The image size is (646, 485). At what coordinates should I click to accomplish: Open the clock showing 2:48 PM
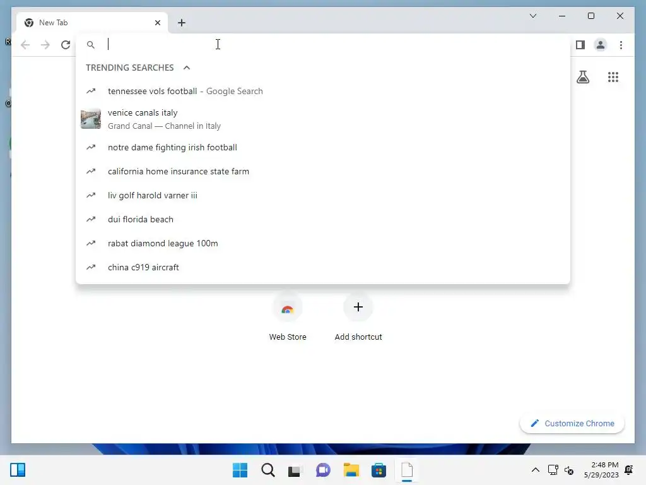coord(601,470)
